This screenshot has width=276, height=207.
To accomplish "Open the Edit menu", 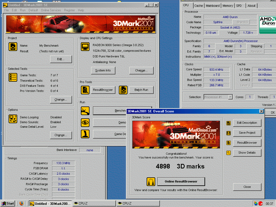I will 14,10.
